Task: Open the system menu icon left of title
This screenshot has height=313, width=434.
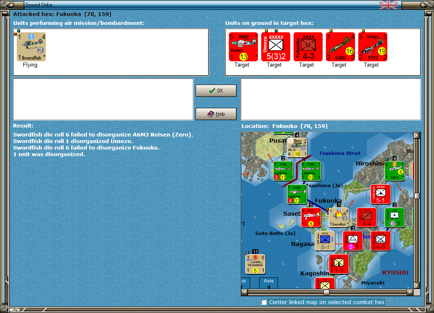Action: click(x=11, y=4)
